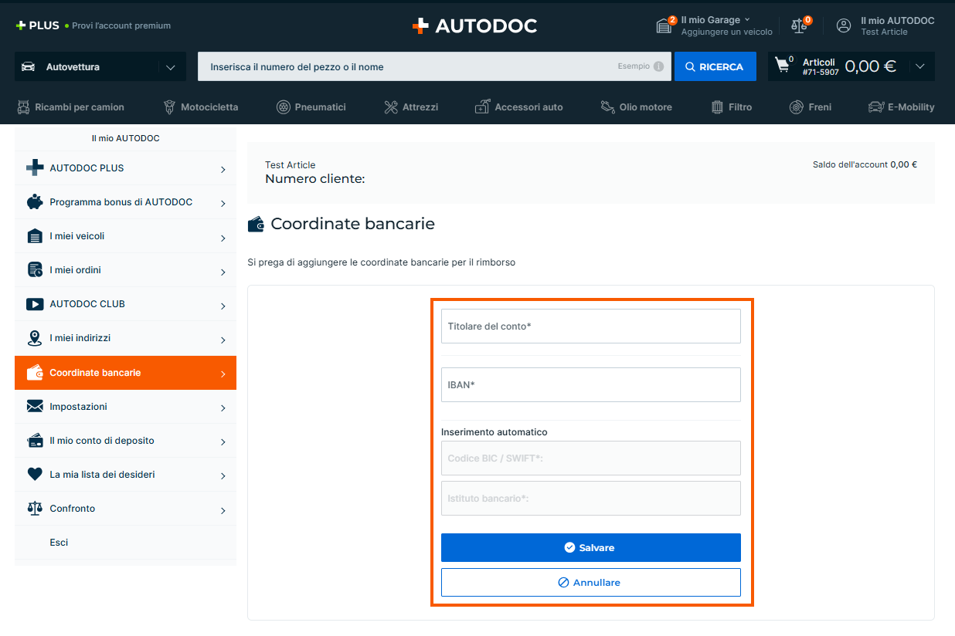Open the Il mio Garage dropdown
Screen dimensions: 955x636
click(x=715, y=20)
